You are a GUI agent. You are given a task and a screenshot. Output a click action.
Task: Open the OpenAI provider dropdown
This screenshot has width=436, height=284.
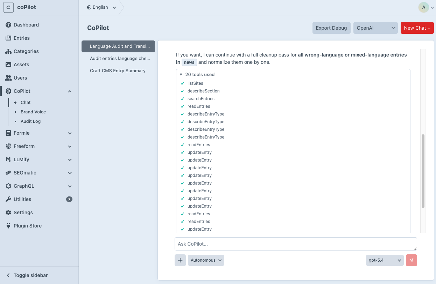[x=375, y=28]
